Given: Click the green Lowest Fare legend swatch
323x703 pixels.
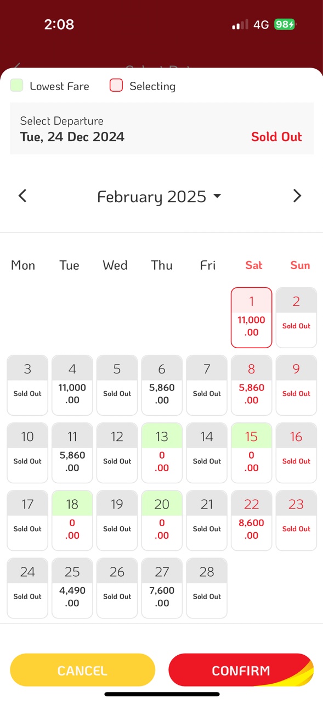Looking at the screenshot, I should [x=17, y=86].
